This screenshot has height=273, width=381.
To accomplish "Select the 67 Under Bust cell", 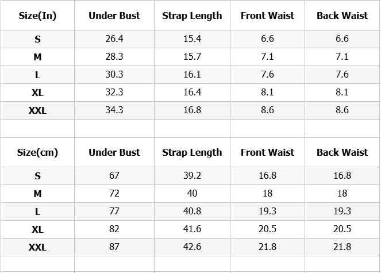I will coord(114,175).
